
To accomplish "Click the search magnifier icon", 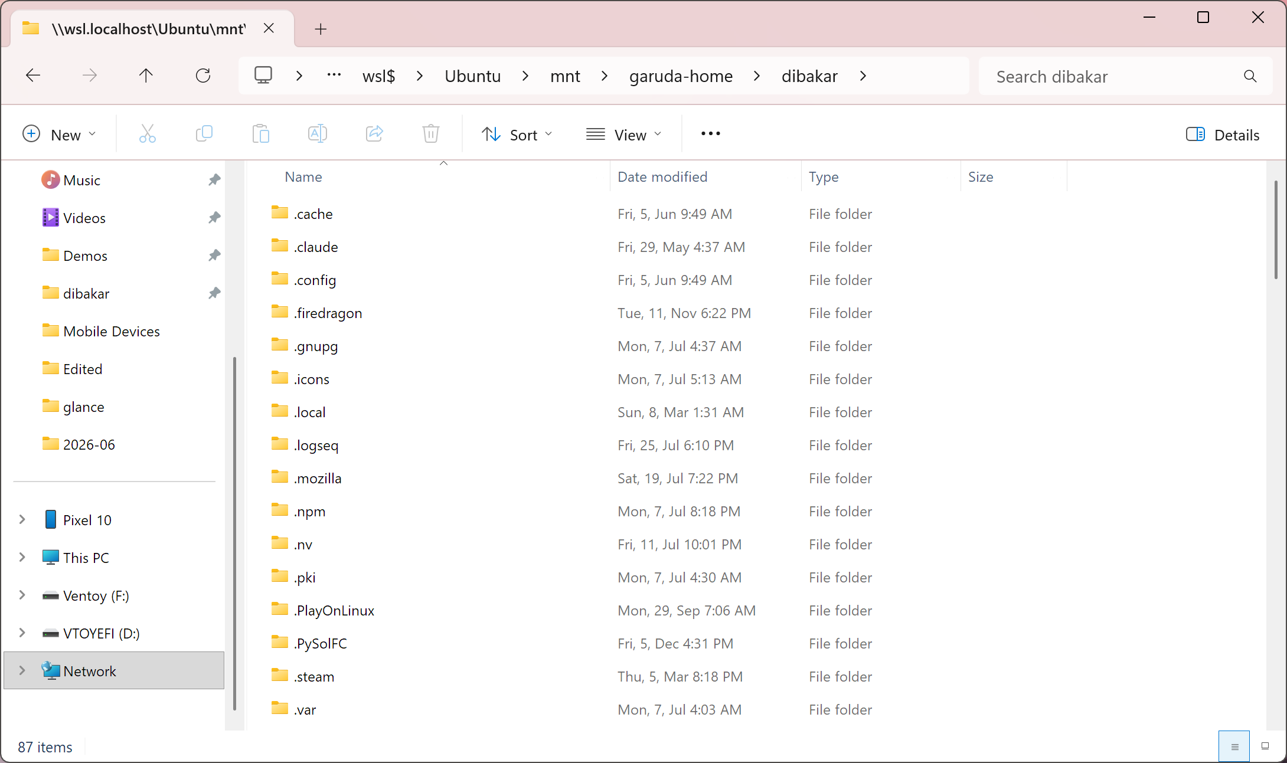I will point(1250,76).
